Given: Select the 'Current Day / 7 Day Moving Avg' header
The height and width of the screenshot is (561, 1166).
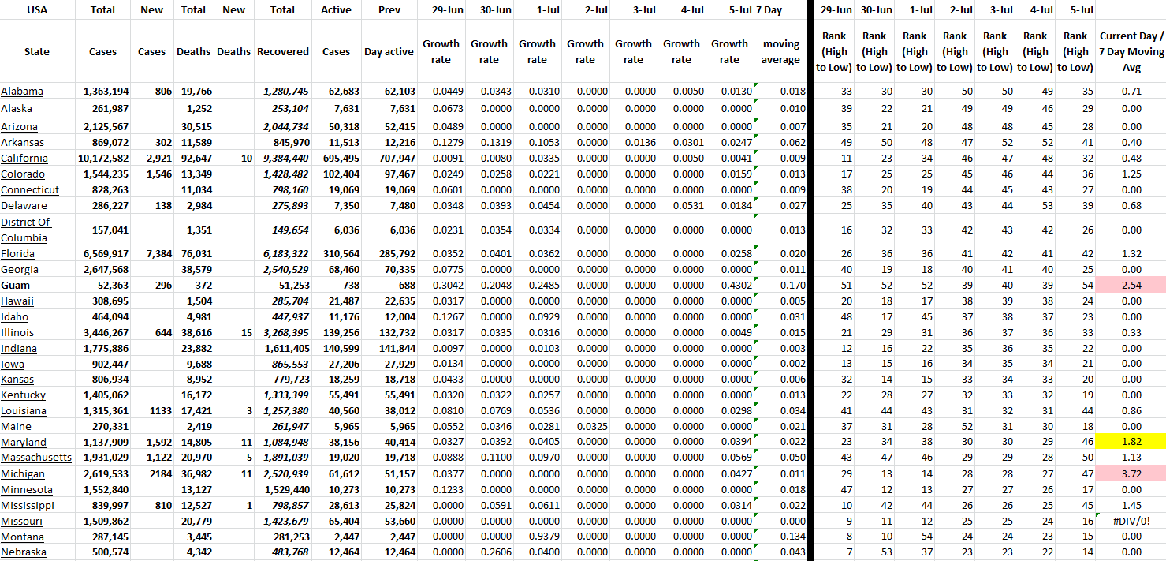Looking at the screenshot, I should point(1131,51).
